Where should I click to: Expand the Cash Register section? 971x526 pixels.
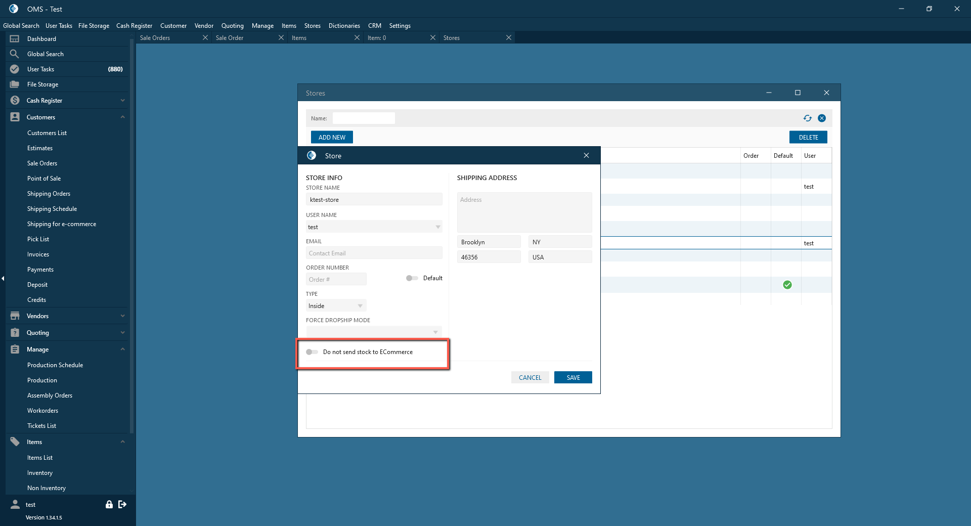tap(123, 101)
